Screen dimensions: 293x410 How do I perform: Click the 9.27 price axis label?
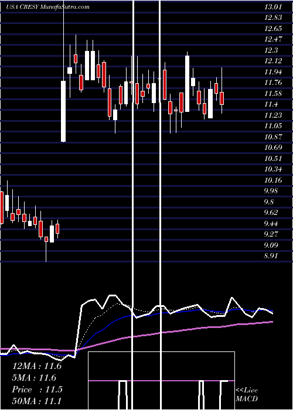271,234
